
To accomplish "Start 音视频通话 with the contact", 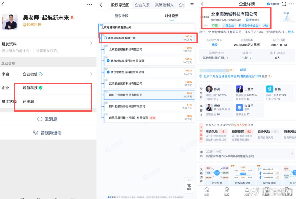I will pos(47,133).
